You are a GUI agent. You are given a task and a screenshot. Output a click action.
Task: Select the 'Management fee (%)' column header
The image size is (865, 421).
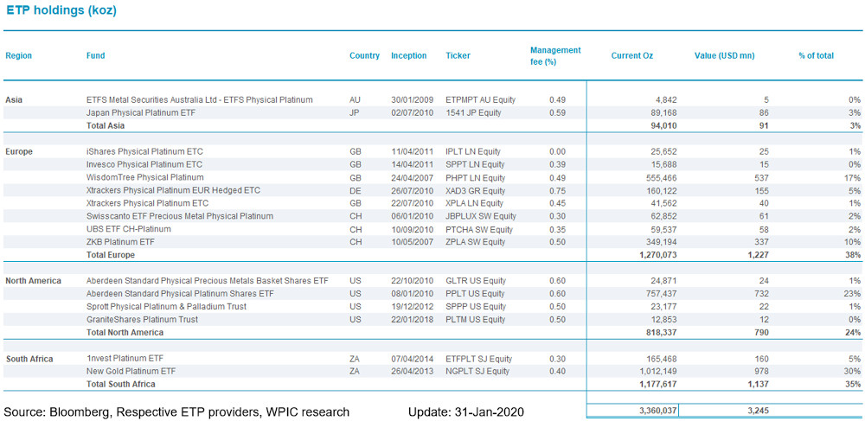[x=555, y=55]
